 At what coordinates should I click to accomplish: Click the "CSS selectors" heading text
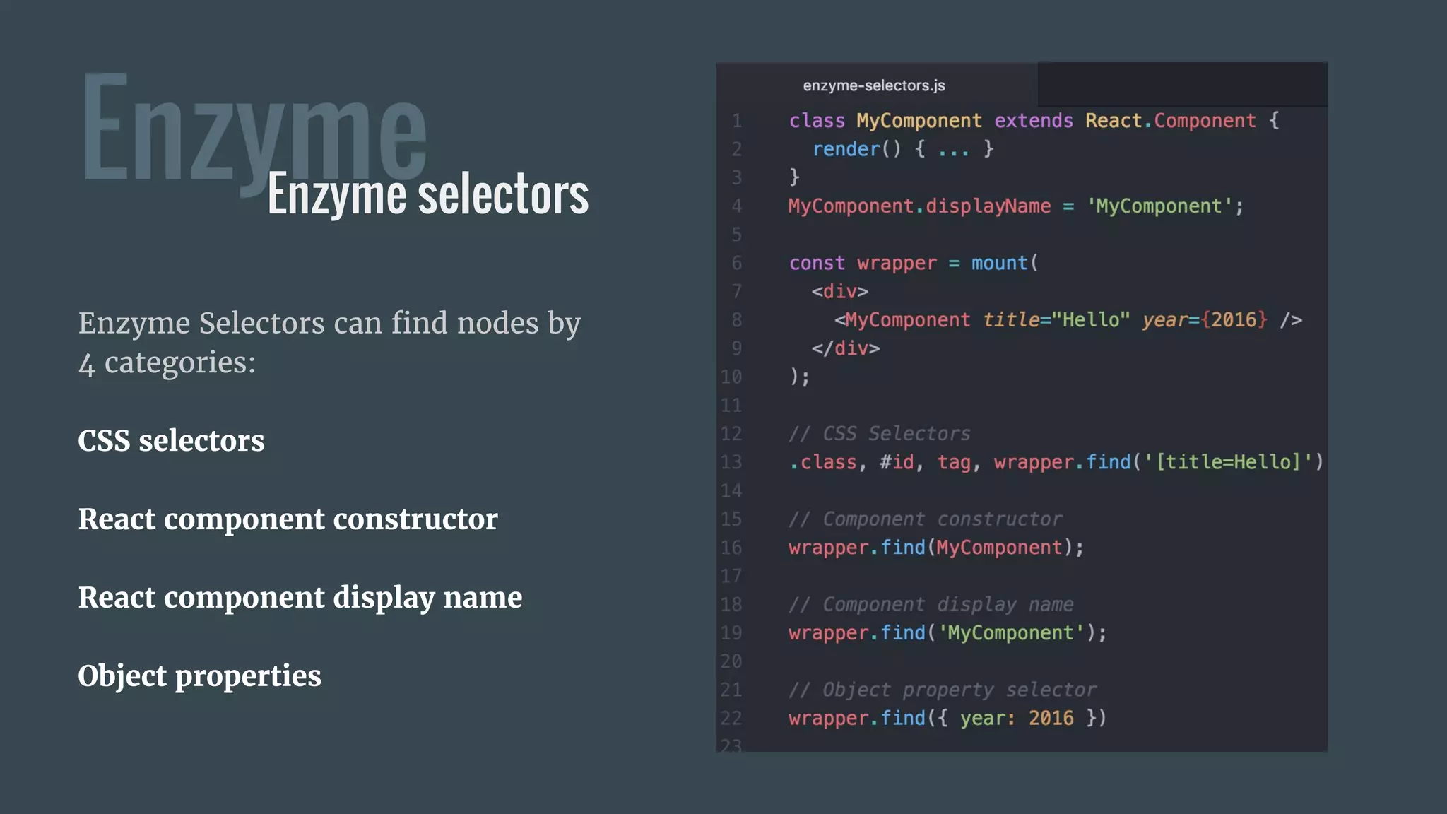(x=171, y=441)
